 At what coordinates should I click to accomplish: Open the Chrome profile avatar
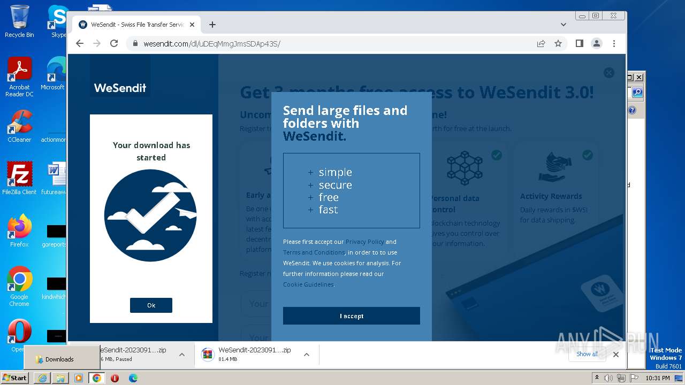pos(597,44)
